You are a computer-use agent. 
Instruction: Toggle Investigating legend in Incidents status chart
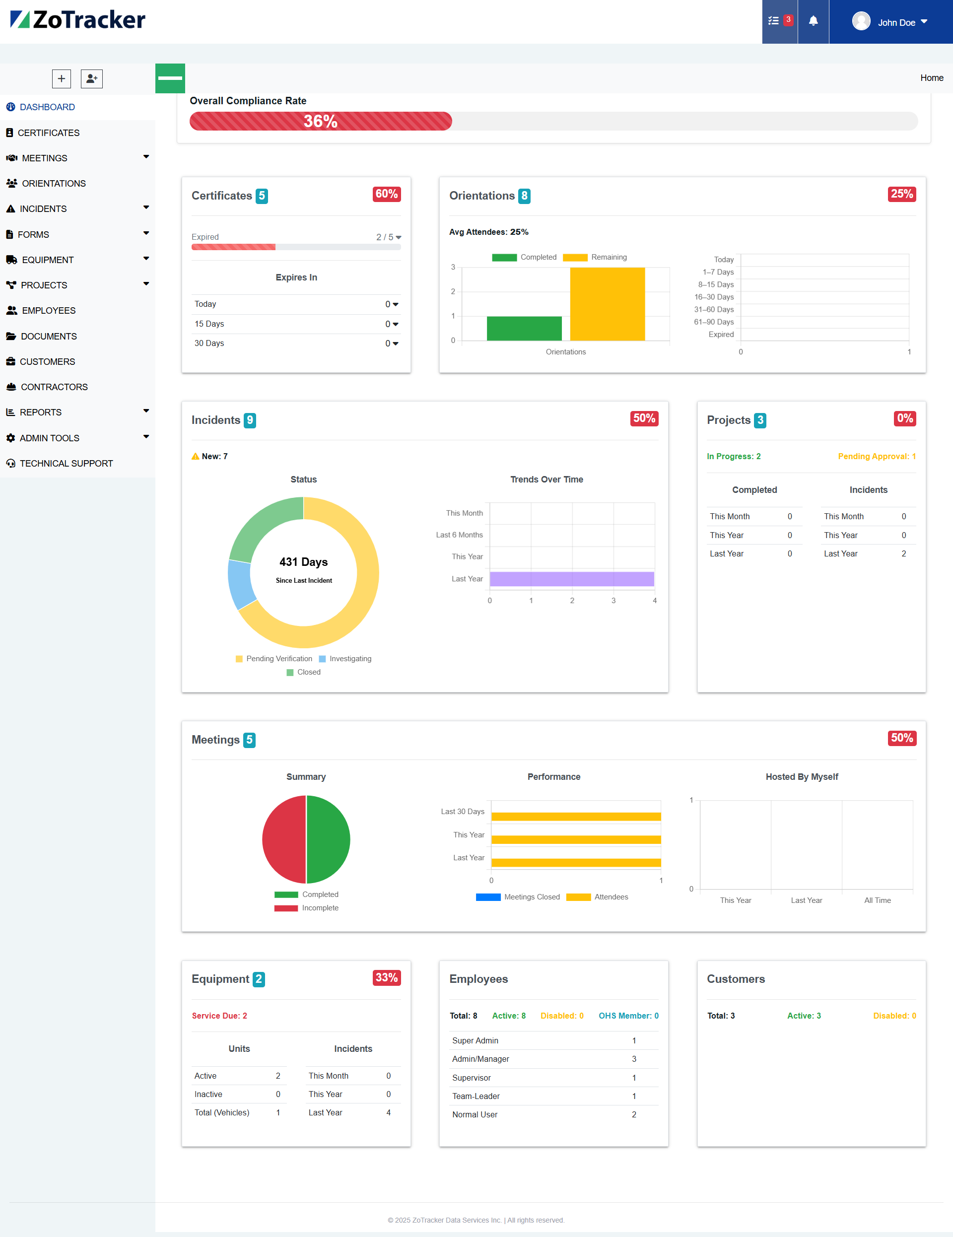point(345,659)
